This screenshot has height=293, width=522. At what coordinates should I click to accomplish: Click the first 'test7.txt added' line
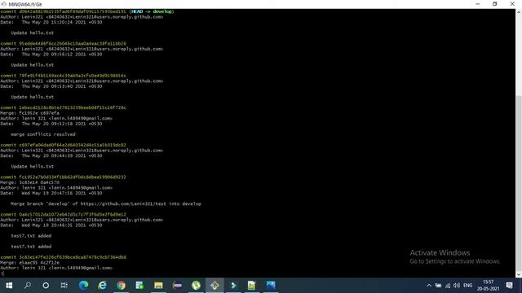[x=31, y=236]
